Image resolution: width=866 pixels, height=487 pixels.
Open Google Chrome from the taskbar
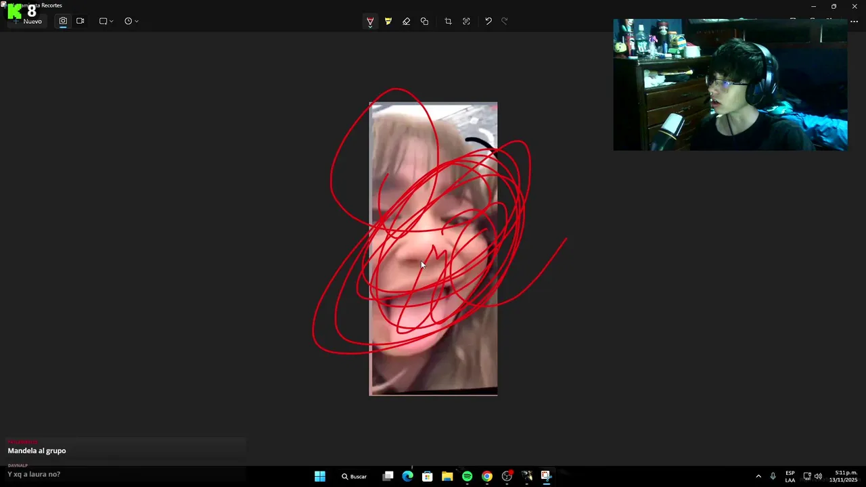pyautogui.click(x=486, y=476)
